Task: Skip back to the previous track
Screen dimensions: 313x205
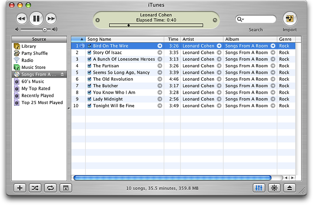Action: pos(22,19)
